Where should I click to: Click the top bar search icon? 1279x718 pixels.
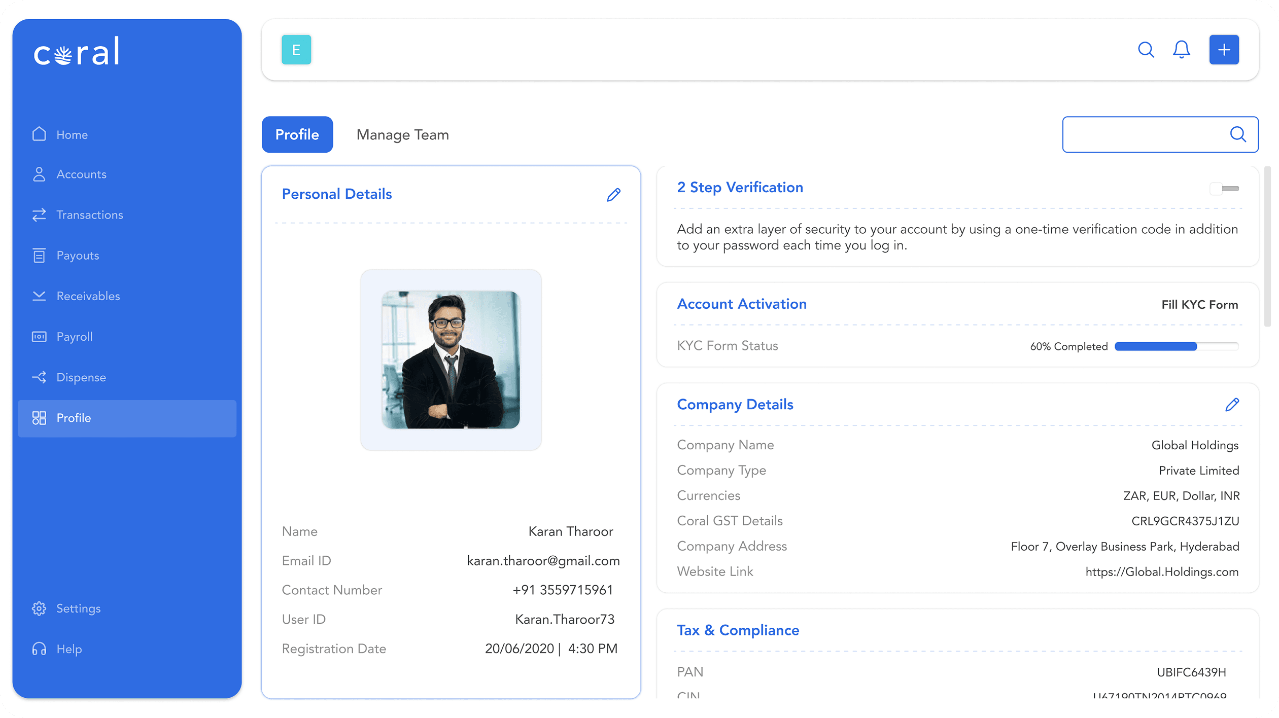[x=1146, y=50]
